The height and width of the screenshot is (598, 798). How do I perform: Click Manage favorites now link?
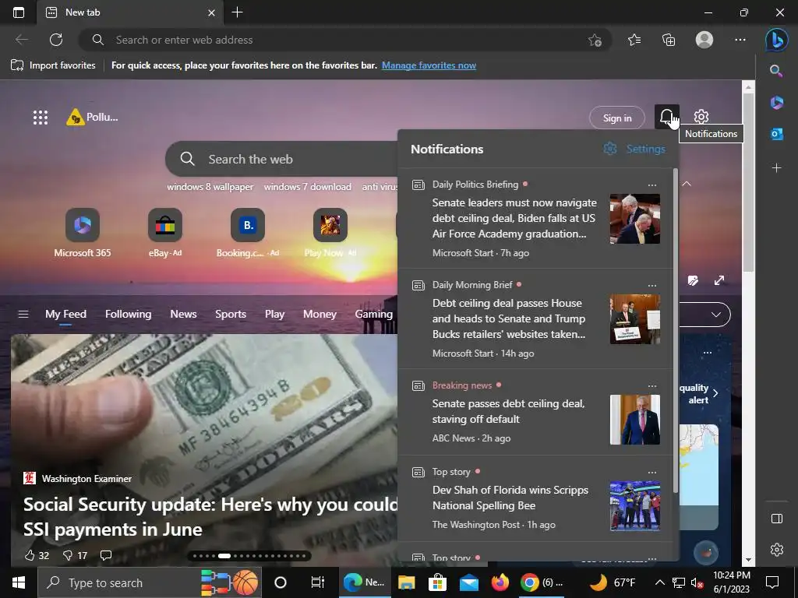tap(429, 65)
